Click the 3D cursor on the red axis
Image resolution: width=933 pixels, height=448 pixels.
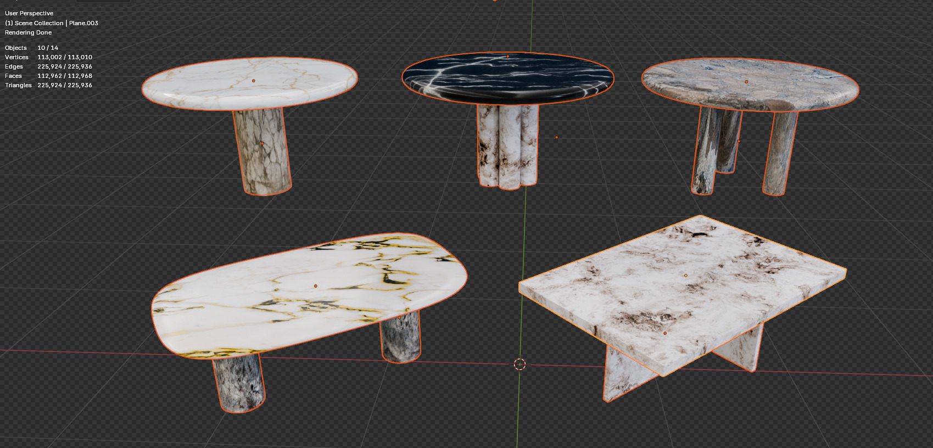click(x=519, y=364)
